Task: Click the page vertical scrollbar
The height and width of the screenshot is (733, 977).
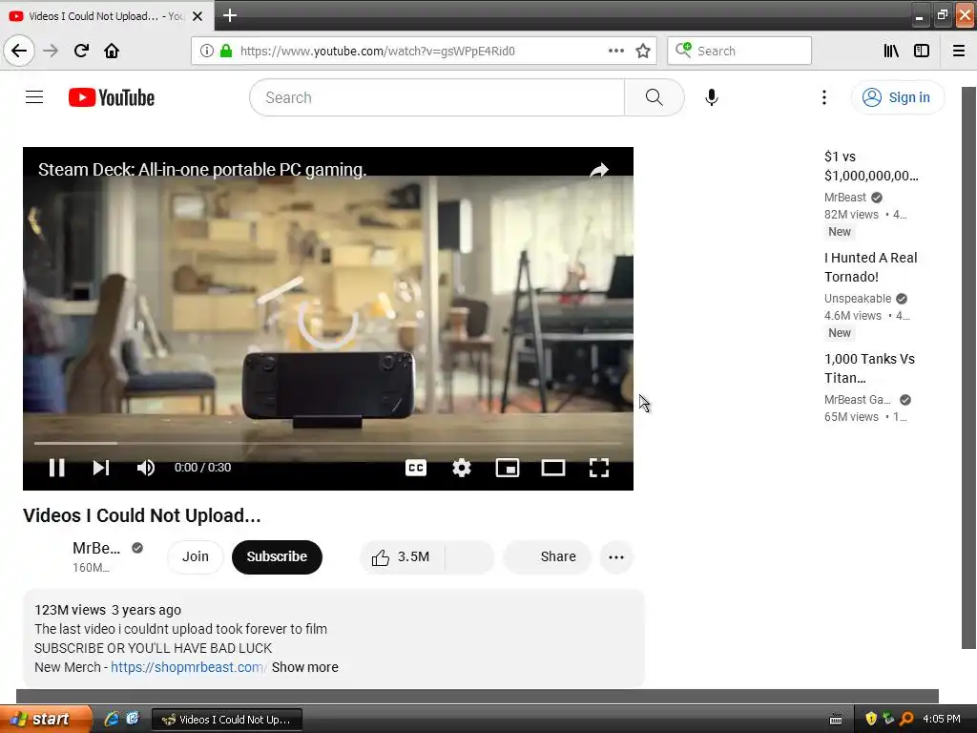Action: coord(968,367)
